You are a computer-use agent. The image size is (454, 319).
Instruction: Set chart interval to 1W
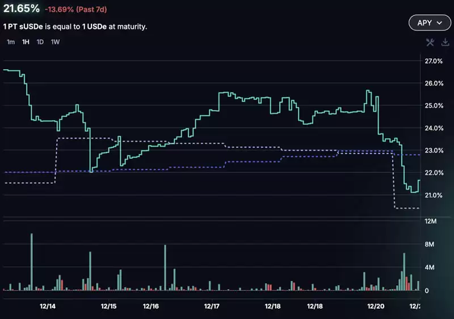[x=55, y=42]
